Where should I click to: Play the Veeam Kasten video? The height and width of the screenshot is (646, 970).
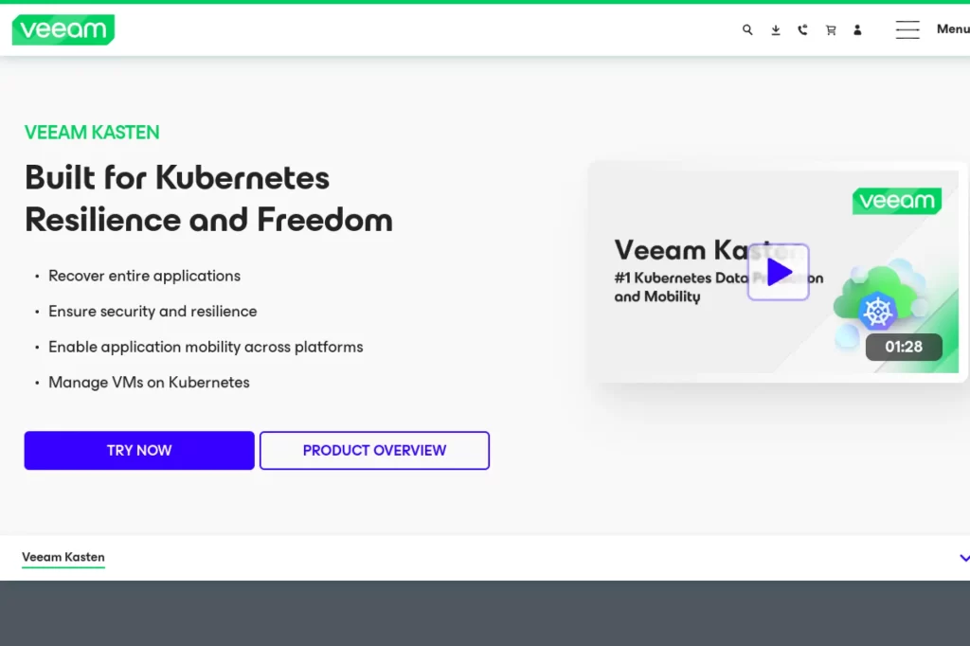(778, 272)
